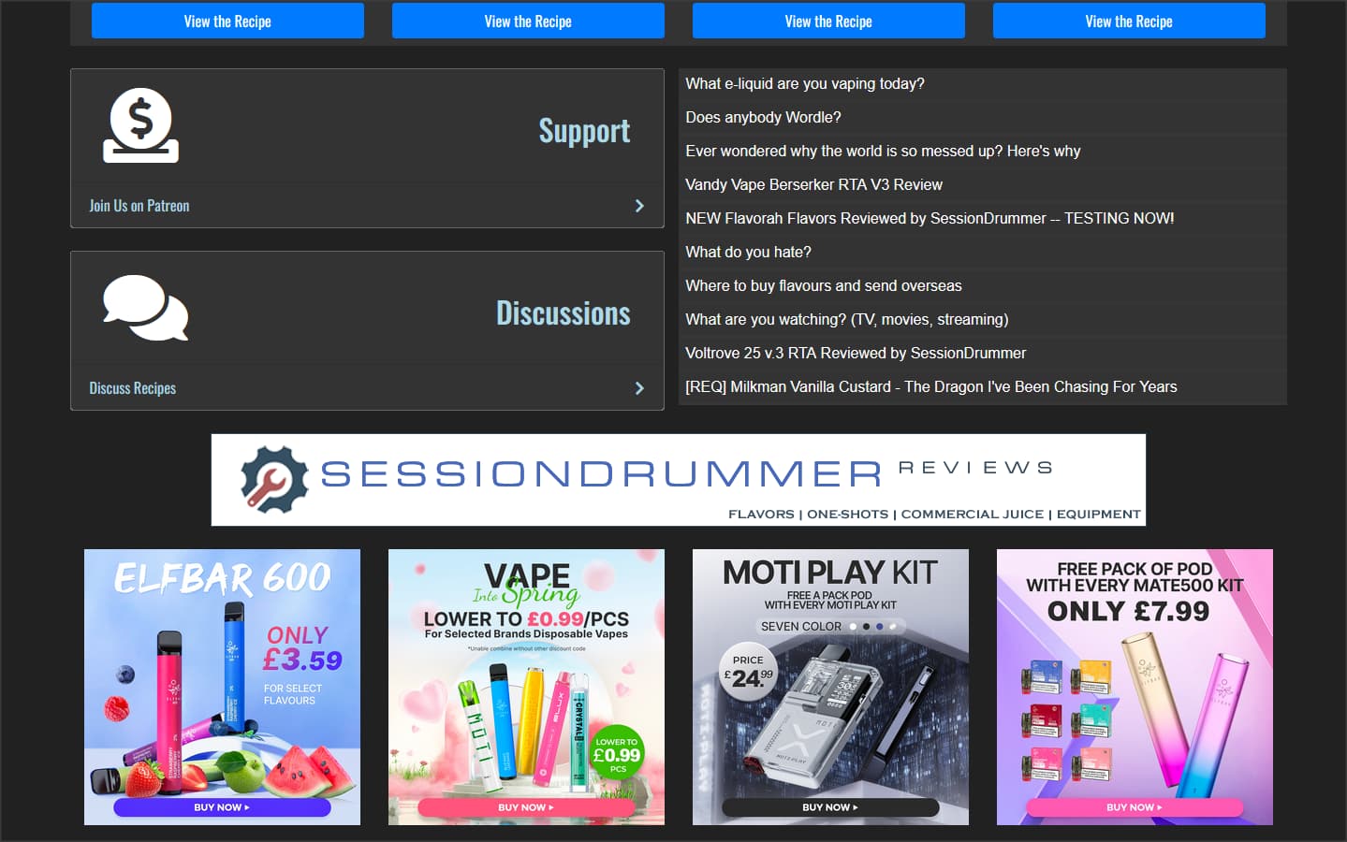The image size is (1347, 842).
Task: Click Buy Now on MOTI Play Kit ad
Action: pyautogui.click(x=830, y=807)
